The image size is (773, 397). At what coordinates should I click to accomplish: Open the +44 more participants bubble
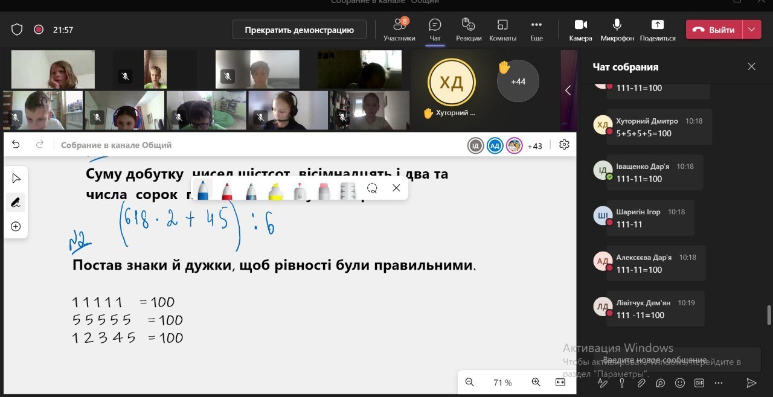(518, 81)
